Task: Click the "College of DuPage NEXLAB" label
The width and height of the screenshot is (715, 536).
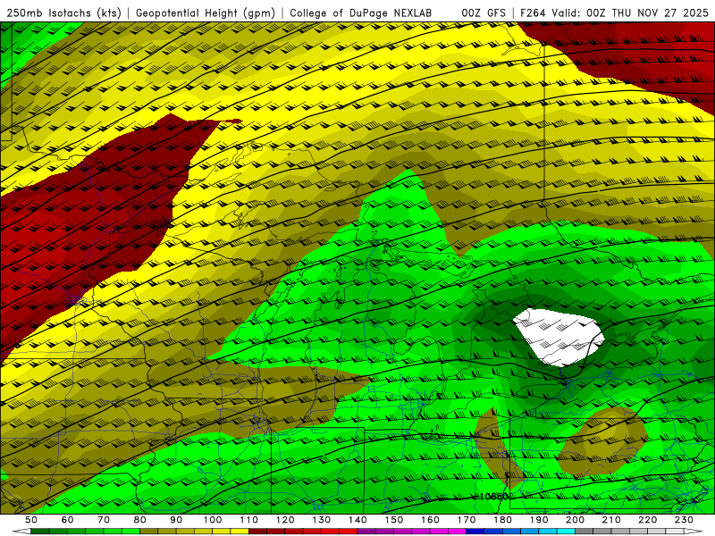Action: pyautogui.click(x=361, y=13)
